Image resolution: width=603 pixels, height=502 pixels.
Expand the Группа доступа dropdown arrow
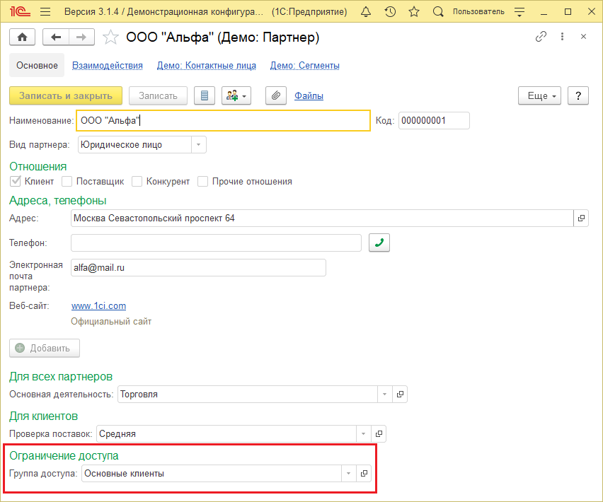coord(348,474)
